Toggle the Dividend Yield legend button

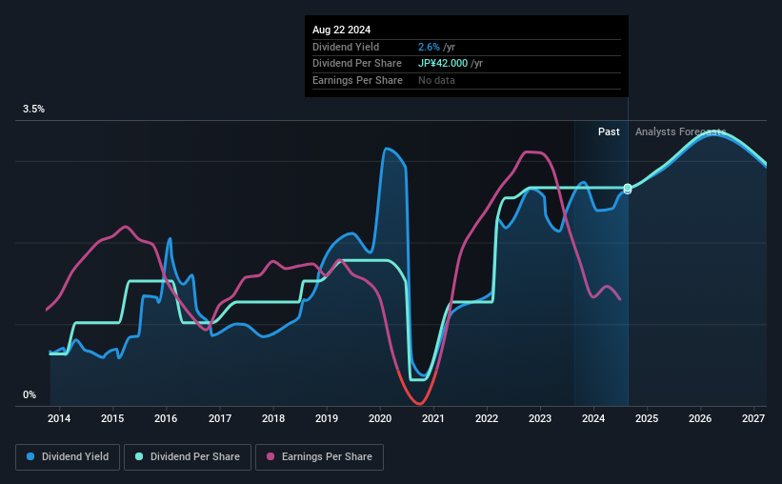click(68, 457)
